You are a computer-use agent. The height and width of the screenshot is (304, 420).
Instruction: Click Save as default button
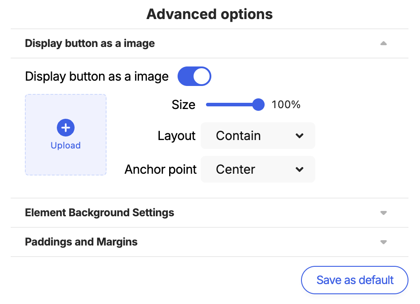355,280
